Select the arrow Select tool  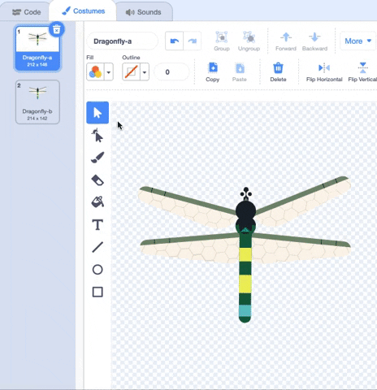point(97,113)
